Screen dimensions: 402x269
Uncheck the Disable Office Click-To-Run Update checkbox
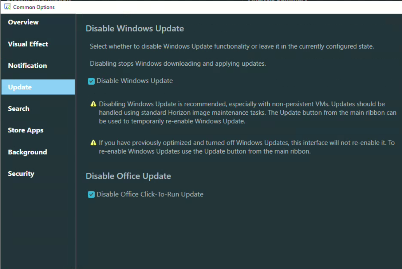(x=91, y=195)
